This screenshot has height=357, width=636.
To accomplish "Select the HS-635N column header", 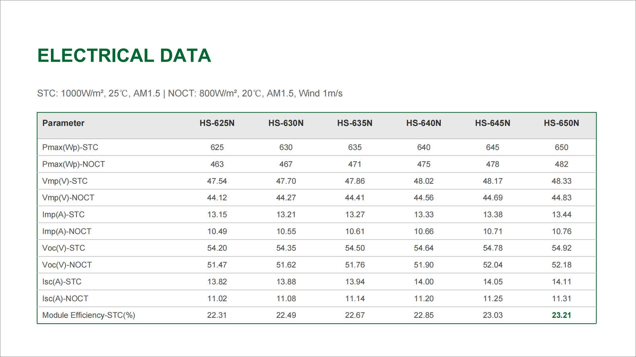I will pyautogui.click(x=355, y=123).
